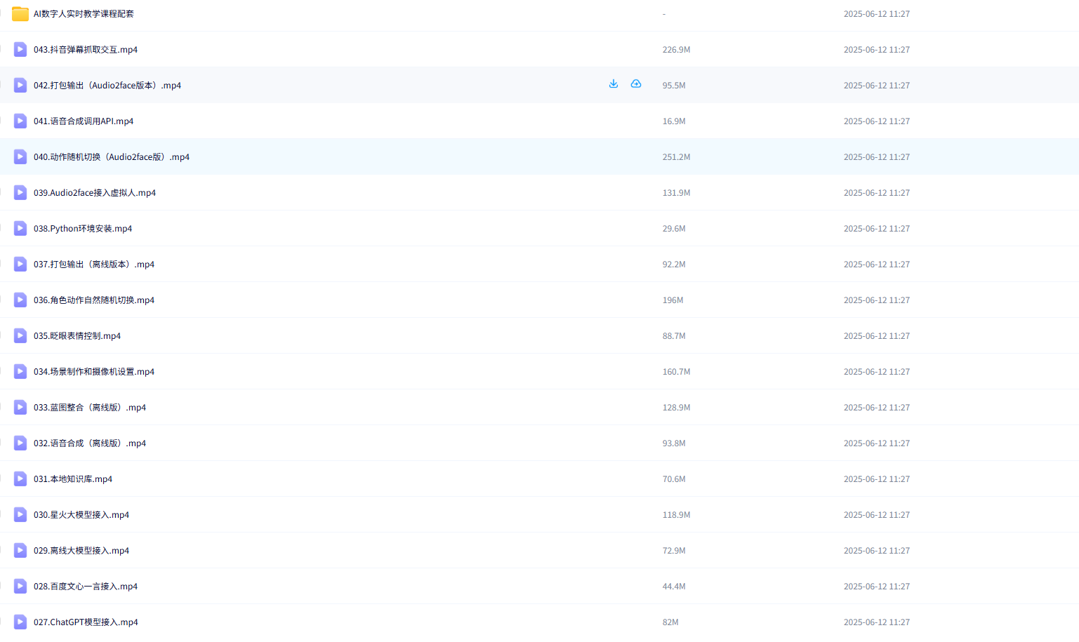This screenshot has height=642, width=1079.
Task: Click the video icon for 041.语音合成调用API.mp4
Action: (x=20, y=121)
